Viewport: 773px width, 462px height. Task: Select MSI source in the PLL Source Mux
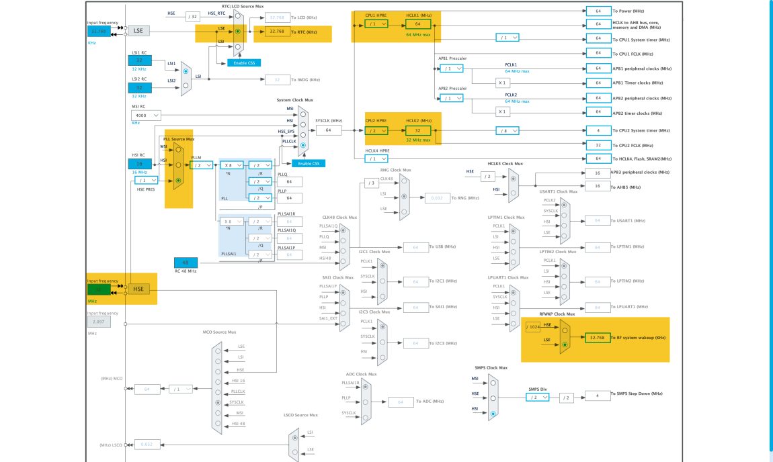tap(178, 150)
